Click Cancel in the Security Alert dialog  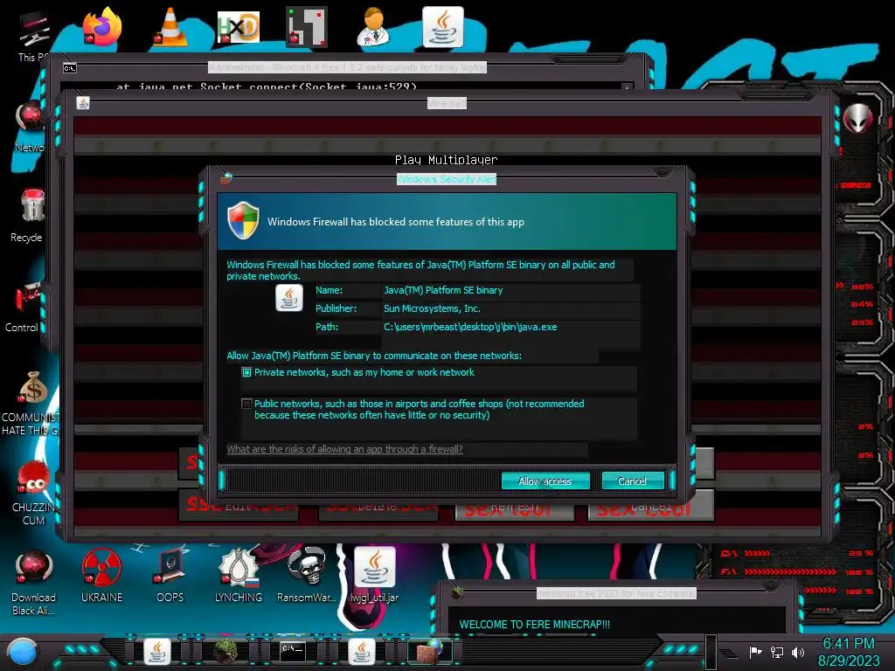pyautogui.click(x=633, y=481)
